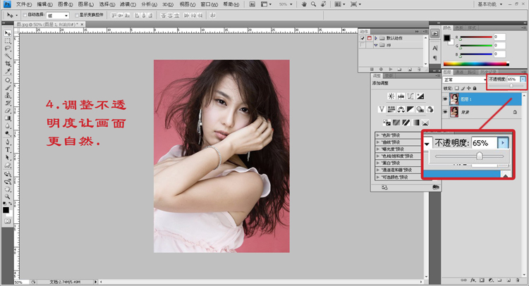The image size is (529, 286).
Task: Click the Hand tool in the top bar
Action: coord(303,4)
